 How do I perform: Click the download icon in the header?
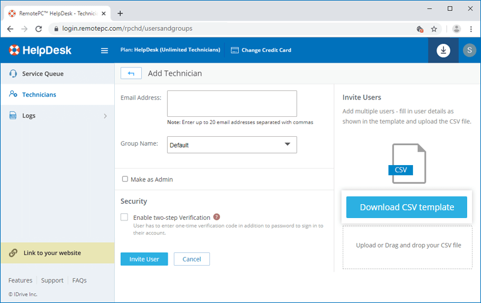click(x=443, y=51)
